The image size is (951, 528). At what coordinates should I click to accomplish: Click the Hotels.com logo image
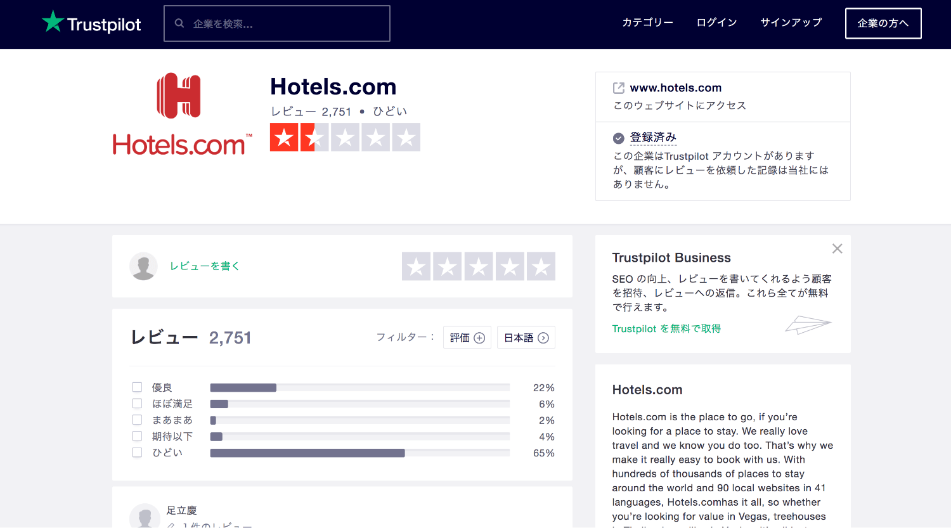(183, 114)
